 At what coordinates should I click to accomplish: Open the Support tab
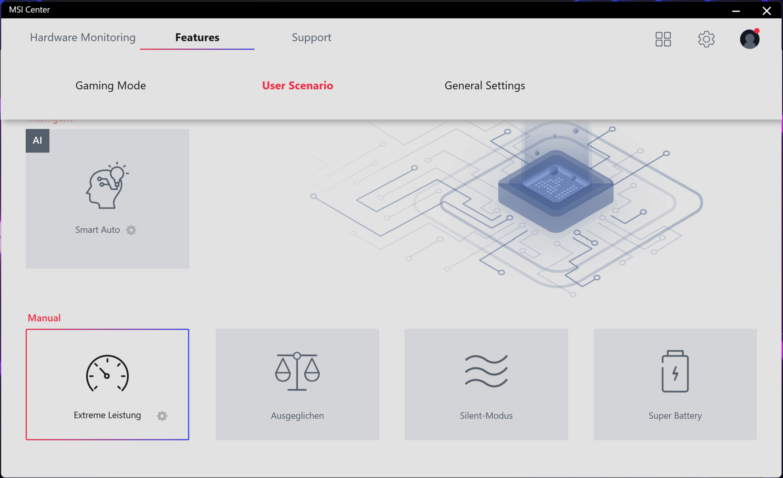pyautogui.click(x=311, y=37)
